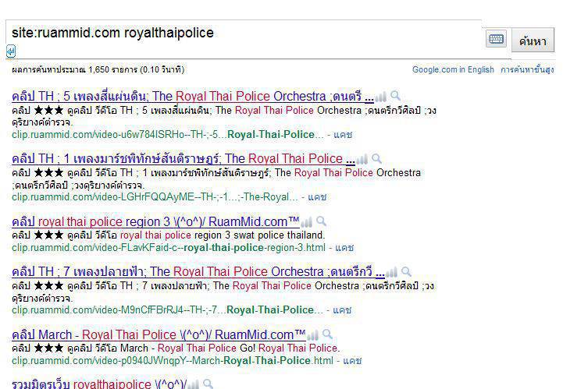563x389 pixels.
Task: Click signal-bars icon next to 'รวมมิตรเว็บ royalthaipolice' title
Action: coord(193,384)
